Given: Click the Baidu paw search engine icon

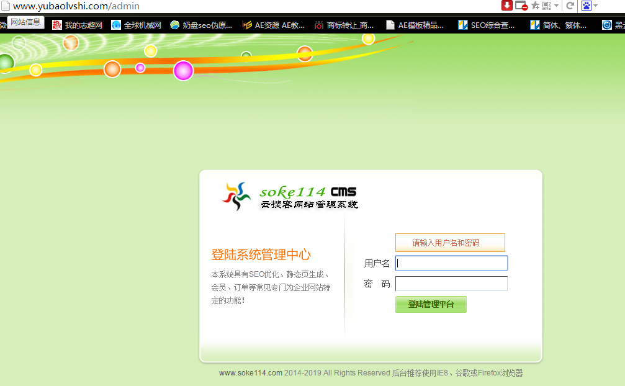Looking at the screenshot, I should click(587, 6).
